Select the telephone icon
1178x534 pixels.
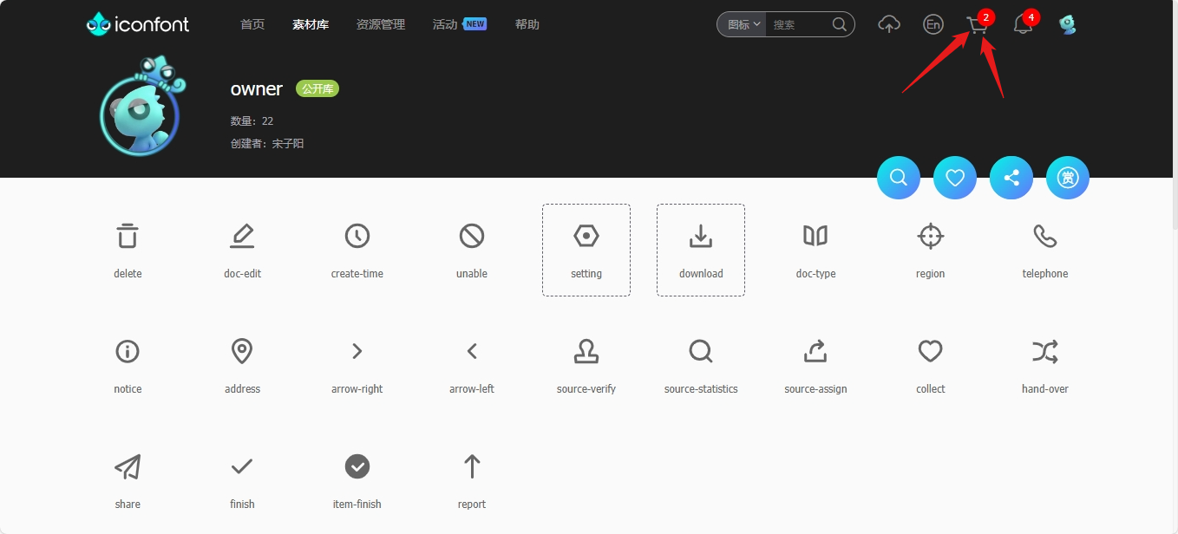tap(1044, 236)
